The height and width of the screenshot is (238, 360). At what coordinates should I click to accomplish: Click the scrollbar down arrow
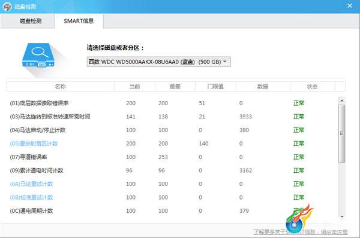tap(342, 216)
